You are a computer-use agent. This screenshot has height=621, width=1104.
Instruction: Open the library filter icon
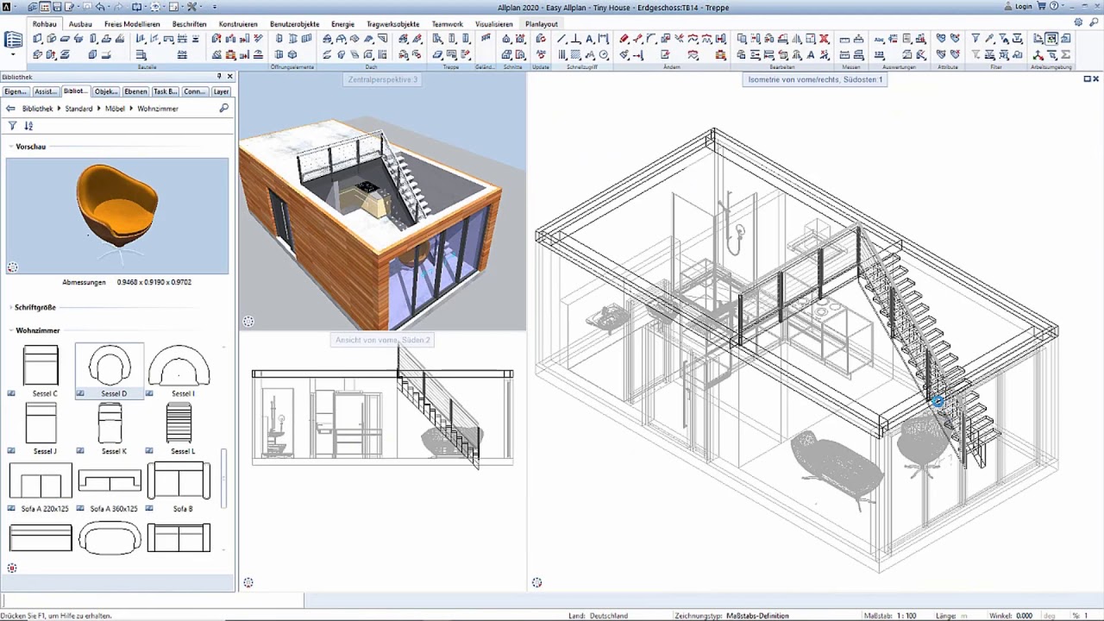pyautogui.click(x=12, y=126)
